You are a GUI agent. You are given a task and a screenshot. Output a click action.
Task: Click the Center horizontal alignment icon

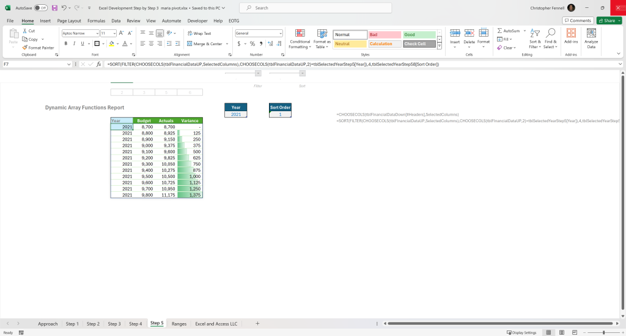[152, 43]
